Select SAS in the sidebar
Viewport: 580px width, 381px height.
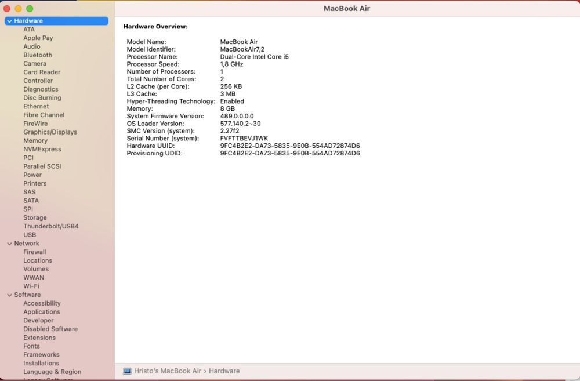[30, 192]
